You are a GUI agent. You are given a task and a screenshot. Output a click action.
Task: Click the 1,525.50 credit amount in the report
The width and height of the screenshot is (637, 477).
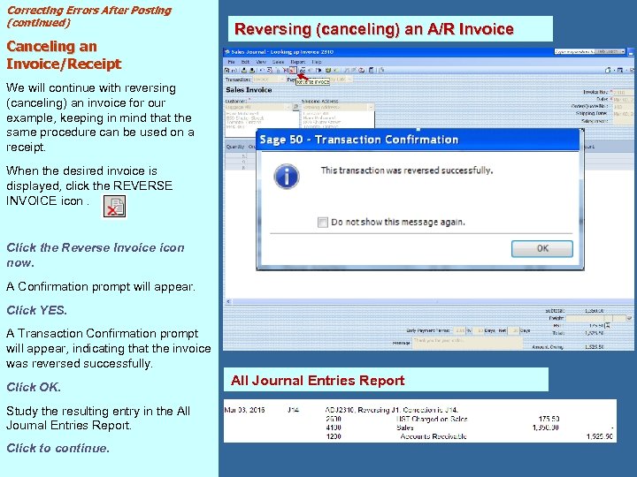pyautogui.click(x=600, y=437)
